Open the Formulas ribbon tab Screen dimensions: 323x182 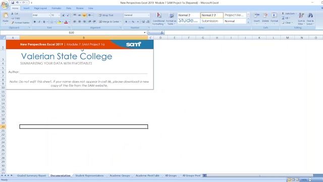pos(57,8)
